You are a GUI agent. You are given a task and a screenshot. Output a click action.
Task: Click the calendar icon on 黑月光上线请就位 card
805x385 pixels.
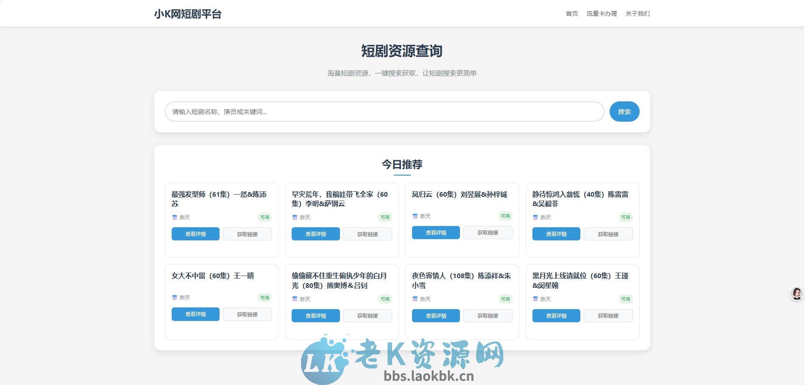(536, 299)
